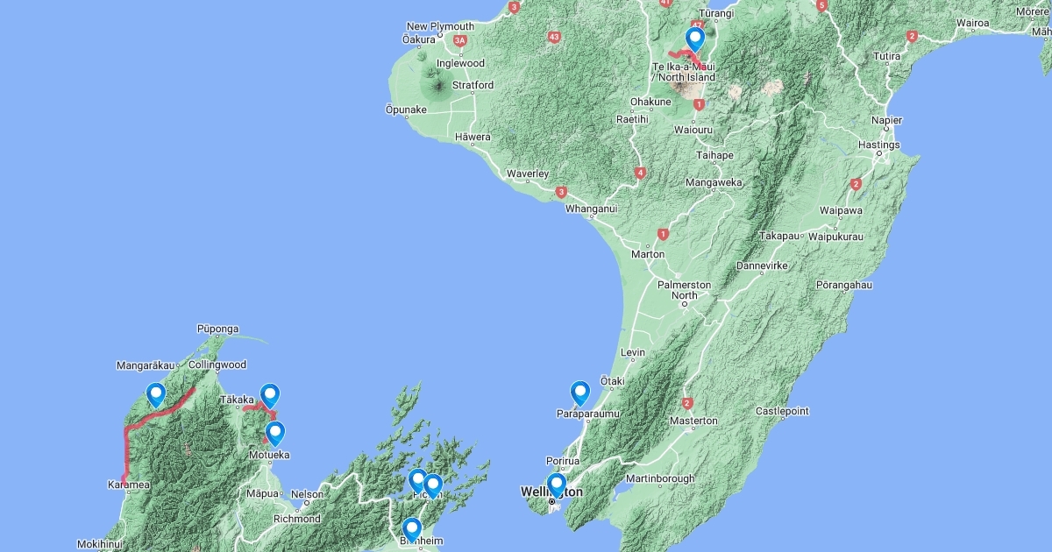Select the blue pin above Paraparaumu

[x=579, y=393]
